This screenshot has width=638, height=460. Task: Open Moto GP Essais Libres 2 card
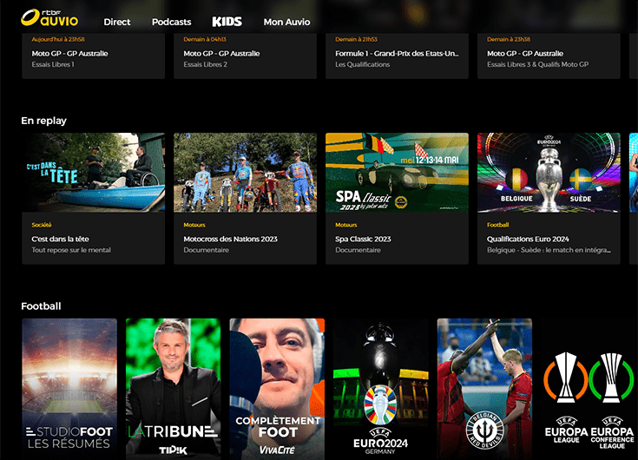coord(246,56)
